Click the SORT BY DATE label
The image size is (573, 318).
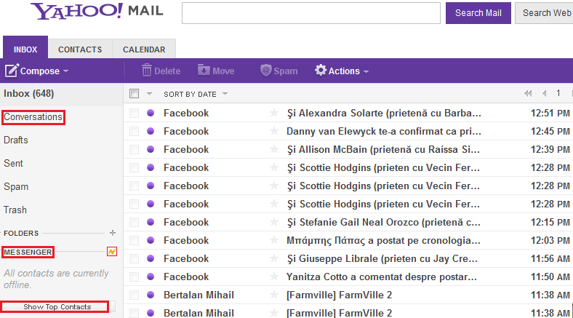[x=190, y=95]
